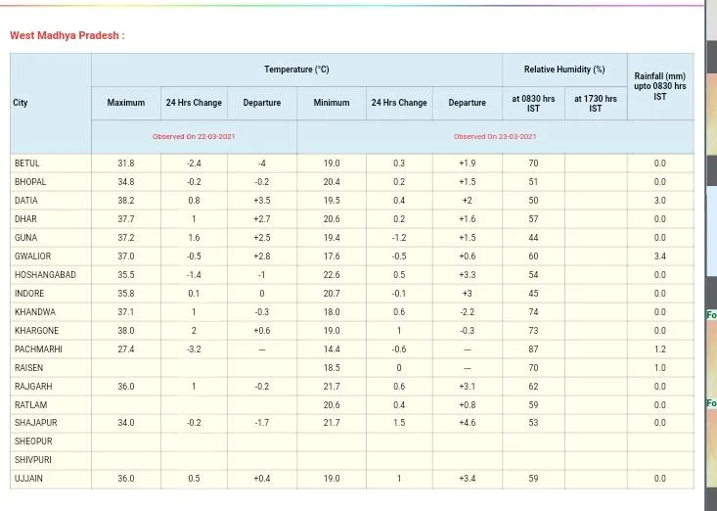This screenshot has height=511, width=717.
Task: Click the West Madhya Pradesh heading
Action: tap(67, 35)
